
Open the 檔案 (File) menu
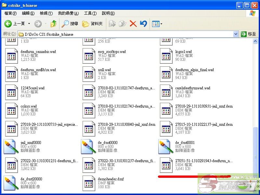10,13
